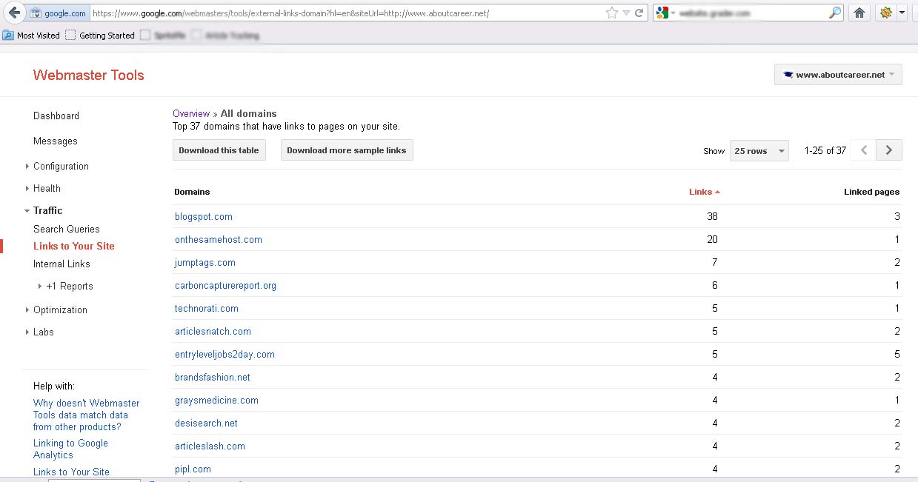Open Dashboard in the sidebar
The image size is (918, 482).
point(56,116)
